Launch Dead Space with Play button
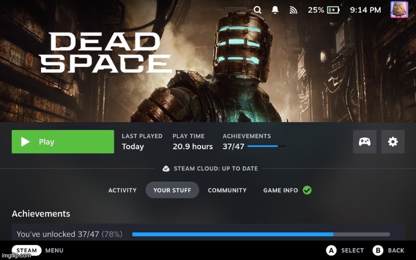Image resolution: width=416 pixels, height=260 pixels. [x=63, y=141]
